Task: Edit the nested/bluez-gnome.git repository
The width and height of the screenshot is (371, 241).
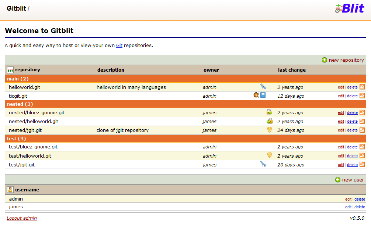Action: [x=341, y=113]
